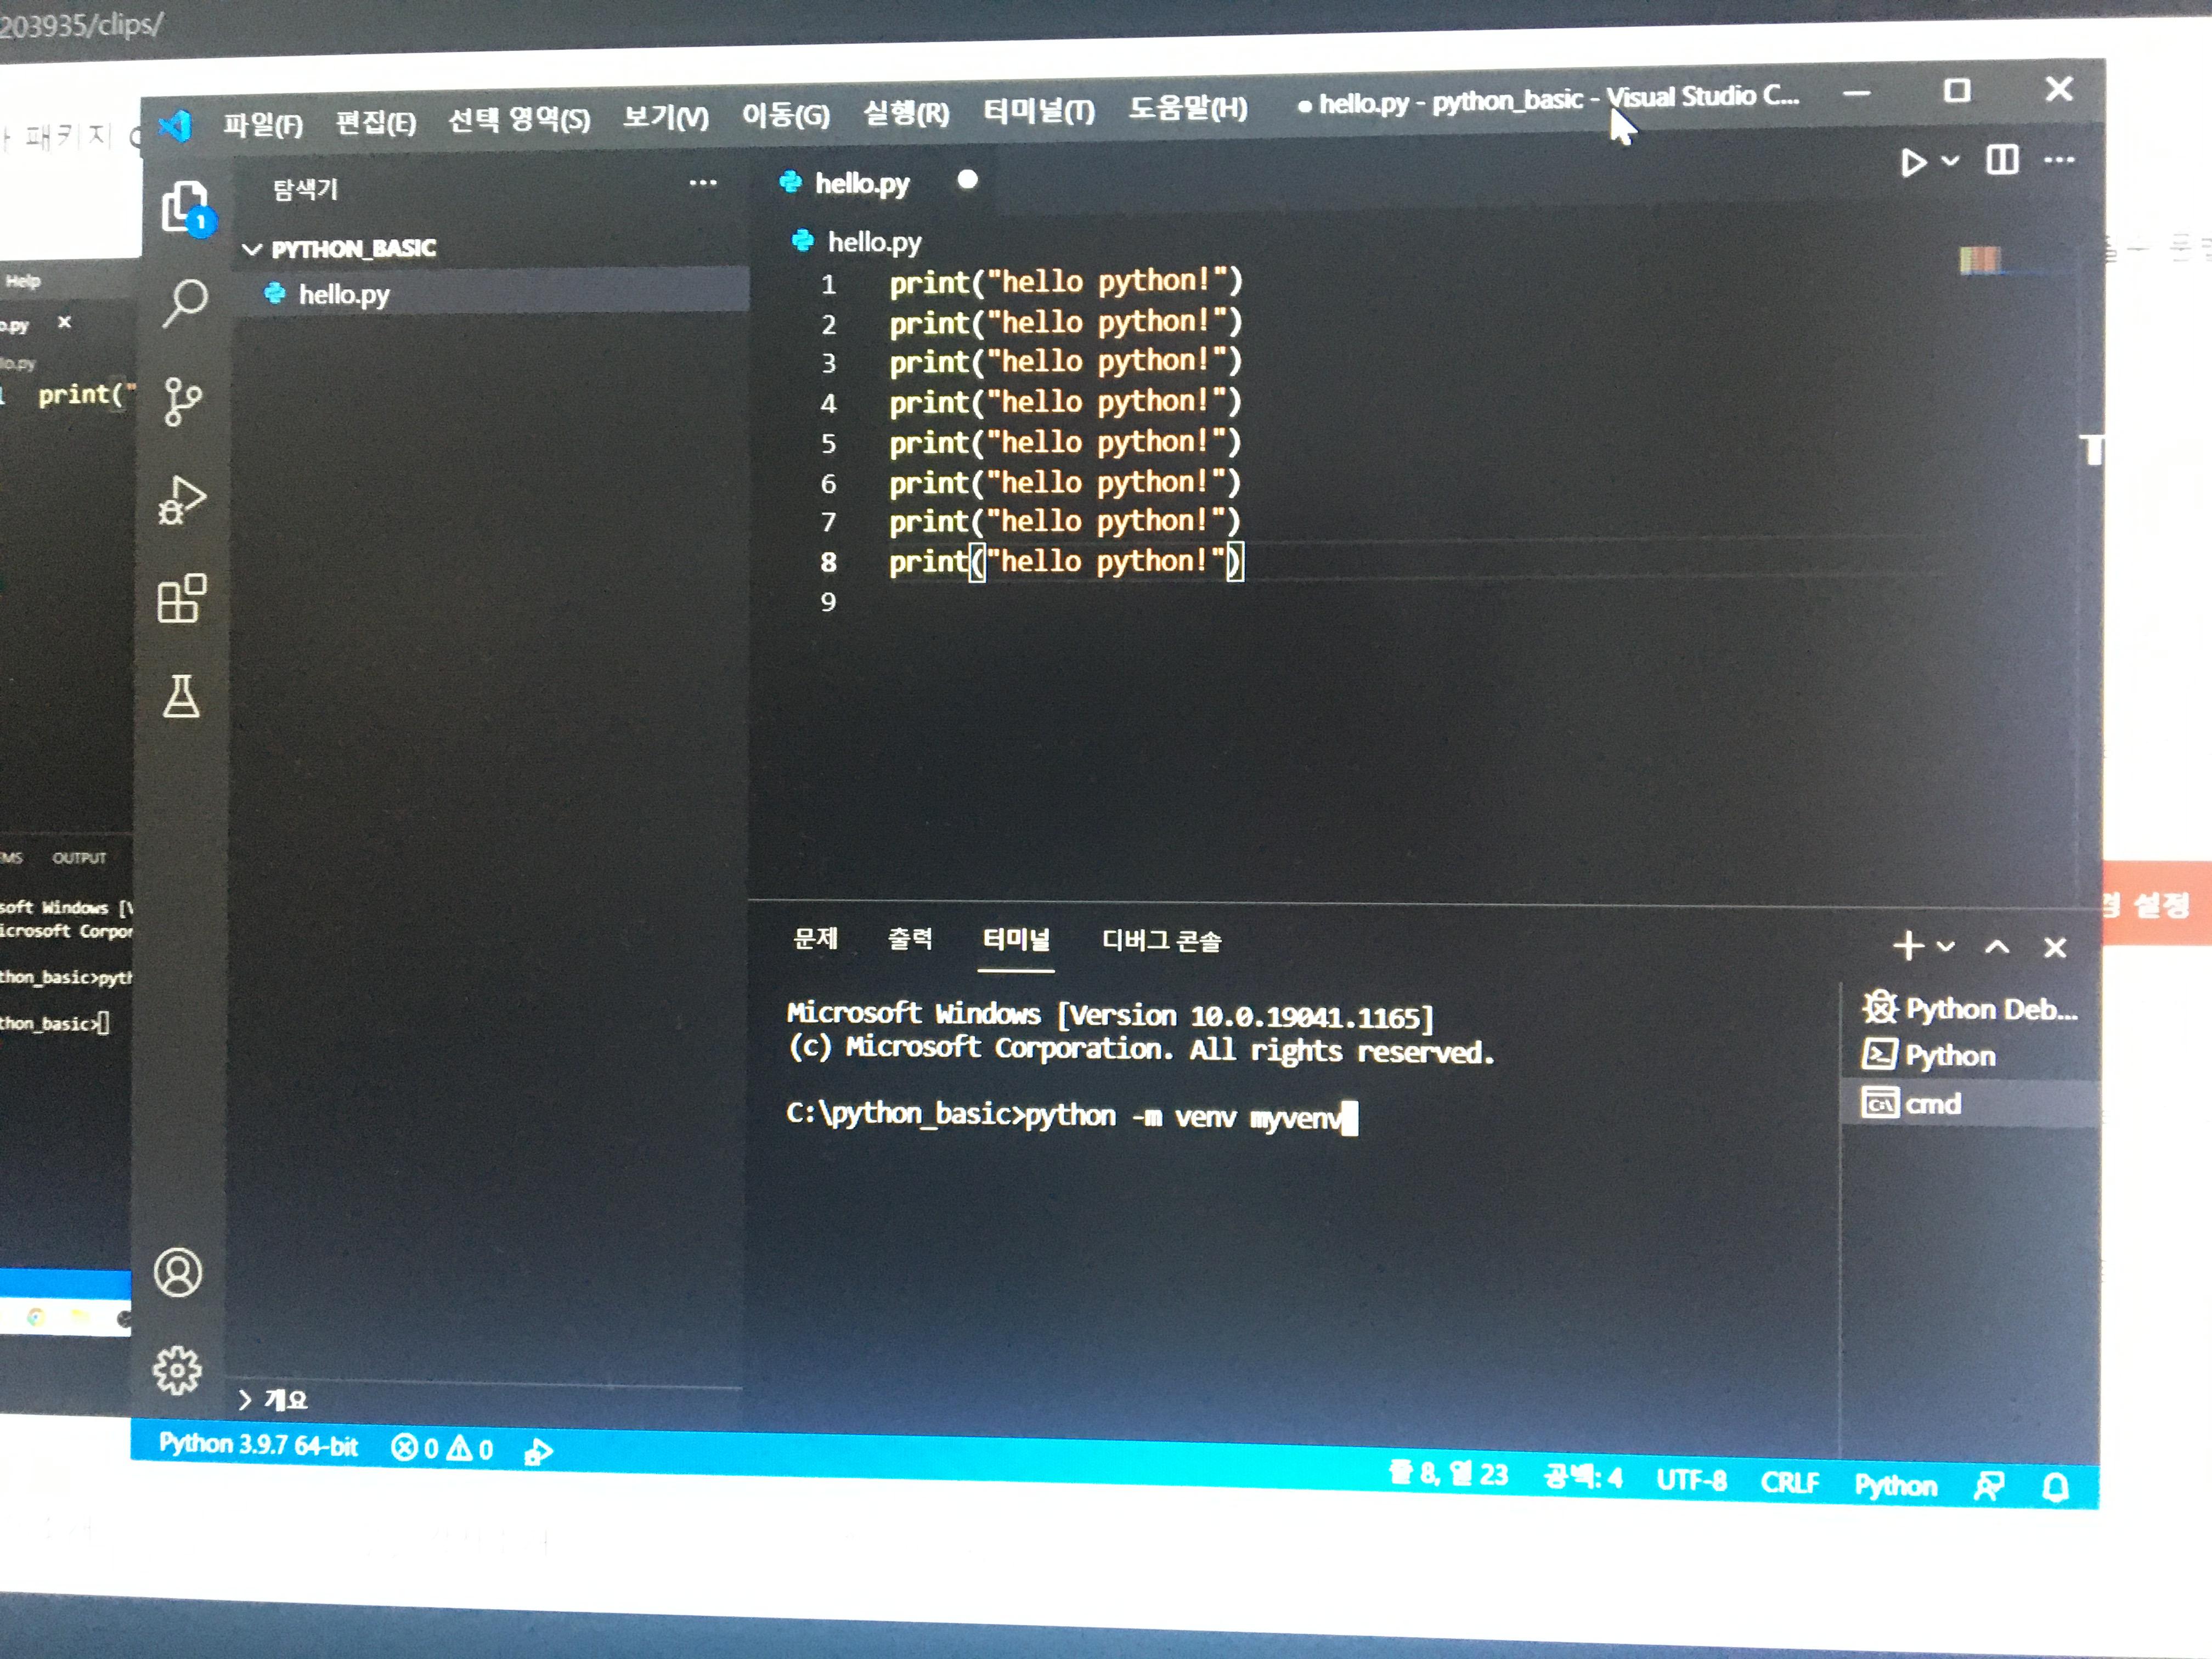Image resolution: width=2212 pixels, height=1659 pixels.
Task: Open the 터미널(T) menu
Action: coord(1038,110)
